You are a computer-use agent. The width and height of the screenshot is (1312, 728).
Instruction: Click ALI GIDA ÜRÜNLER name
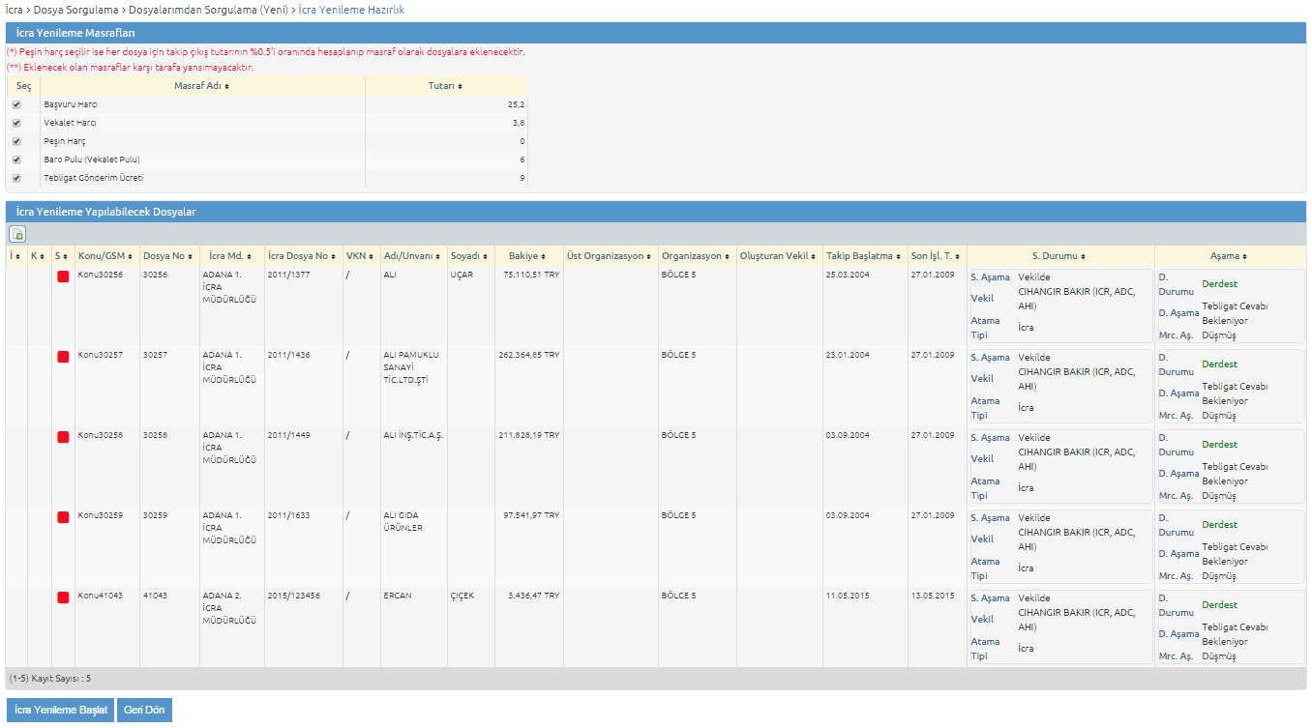click(x=403, y=522)
